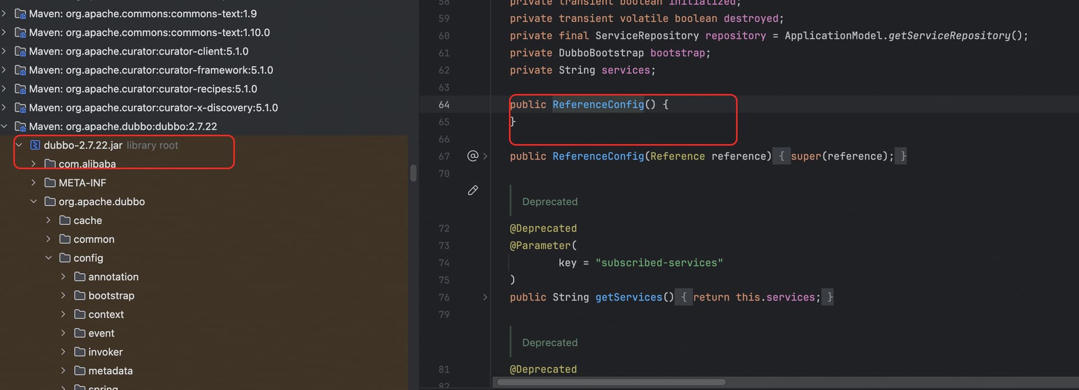This screenshot has height=390, width=1079.
Task: Unfold the getServices method body
Action: [x=485, y=297]
